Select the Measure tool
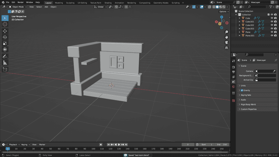Viewport: 279px width, 157px height. (x=5, y=63)
